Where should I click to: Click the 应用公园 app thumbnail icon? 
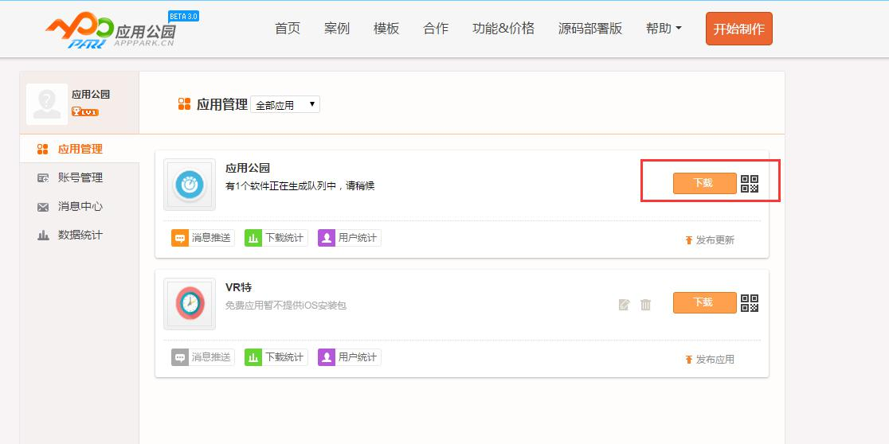coord(190,185)
